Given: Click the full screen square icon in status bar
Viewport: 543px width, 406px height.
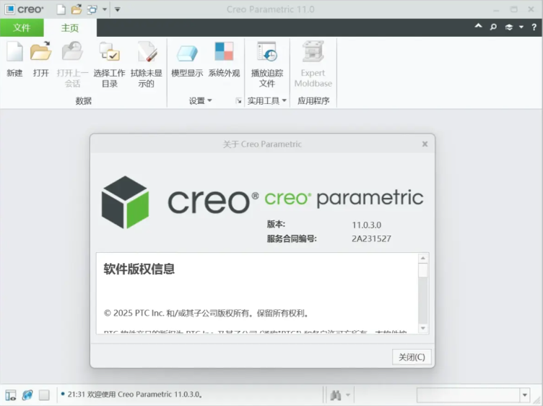Looking at the screenshot, I should 44,395.
